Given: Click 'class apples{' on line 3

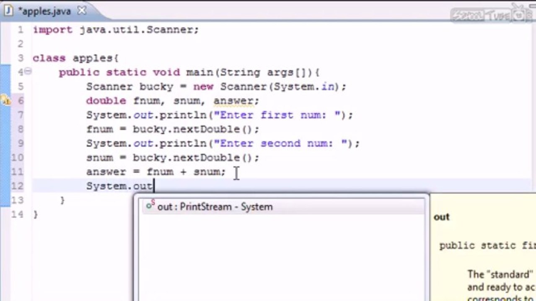Looking at the screenshot, I should [x=76, y=58].
